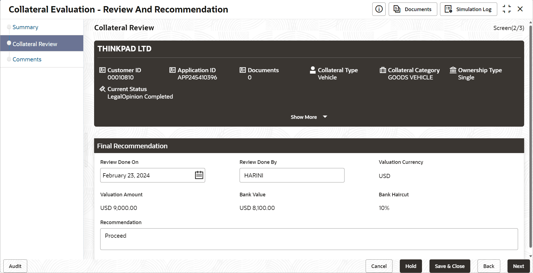Click the collapse screen icon

pyautogui.click(x=507, y=9)
